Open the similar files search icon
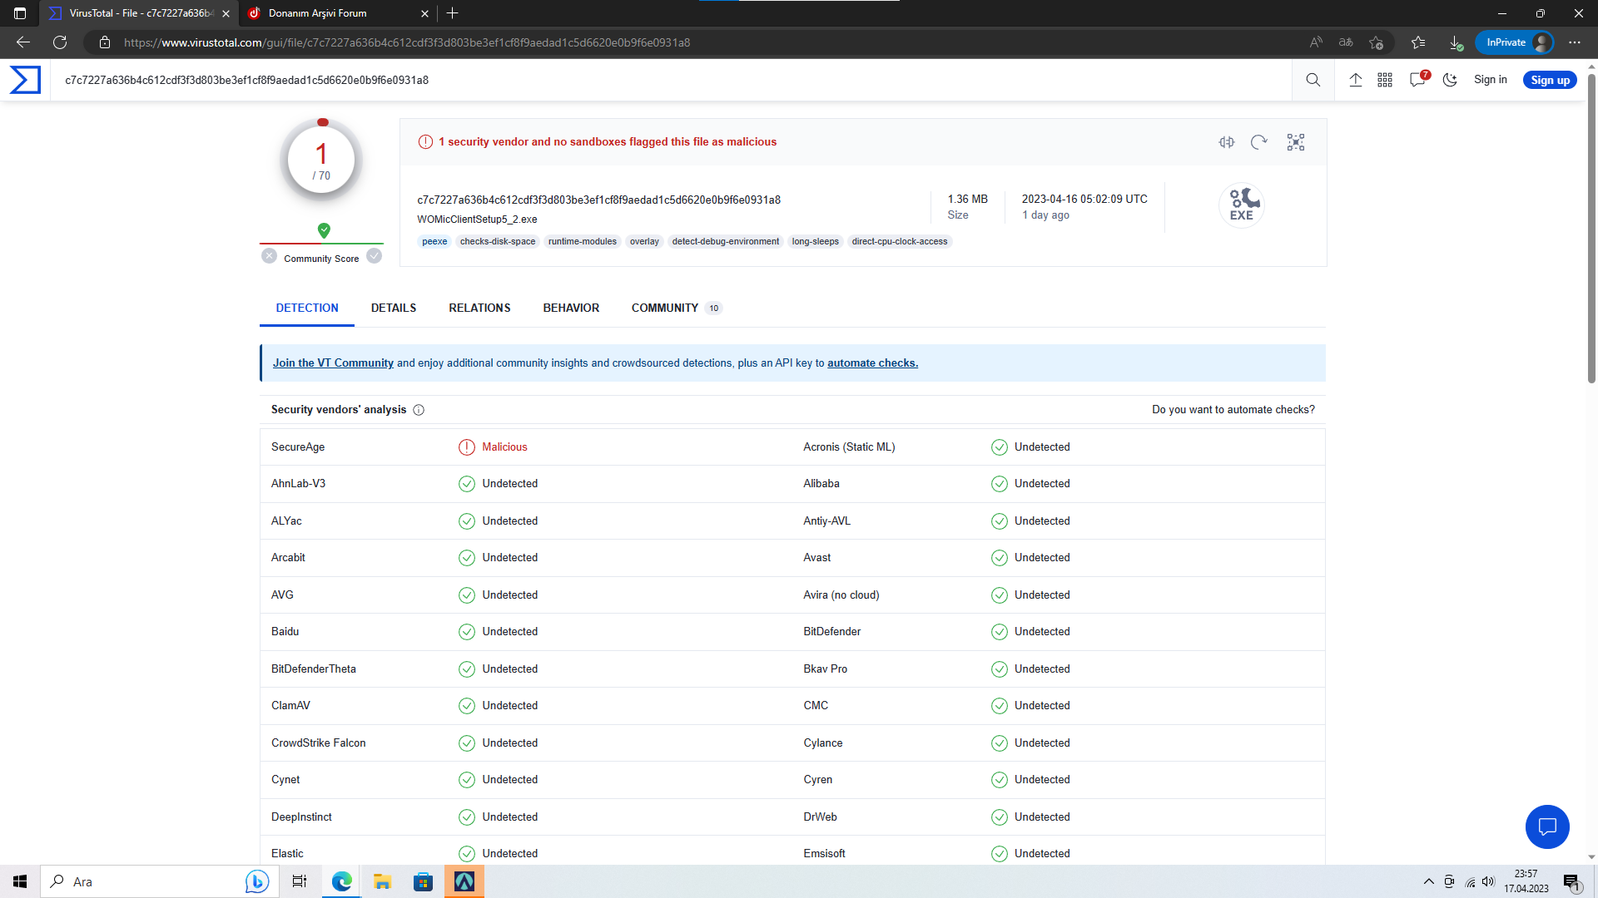The image size is (1598, 898). [x=1227, y=142]
